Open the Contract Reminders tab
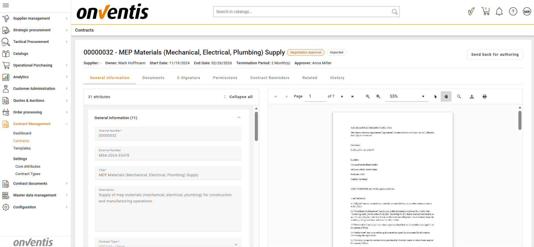The width and height of the screenshot is (534, 247). point(270,78)
